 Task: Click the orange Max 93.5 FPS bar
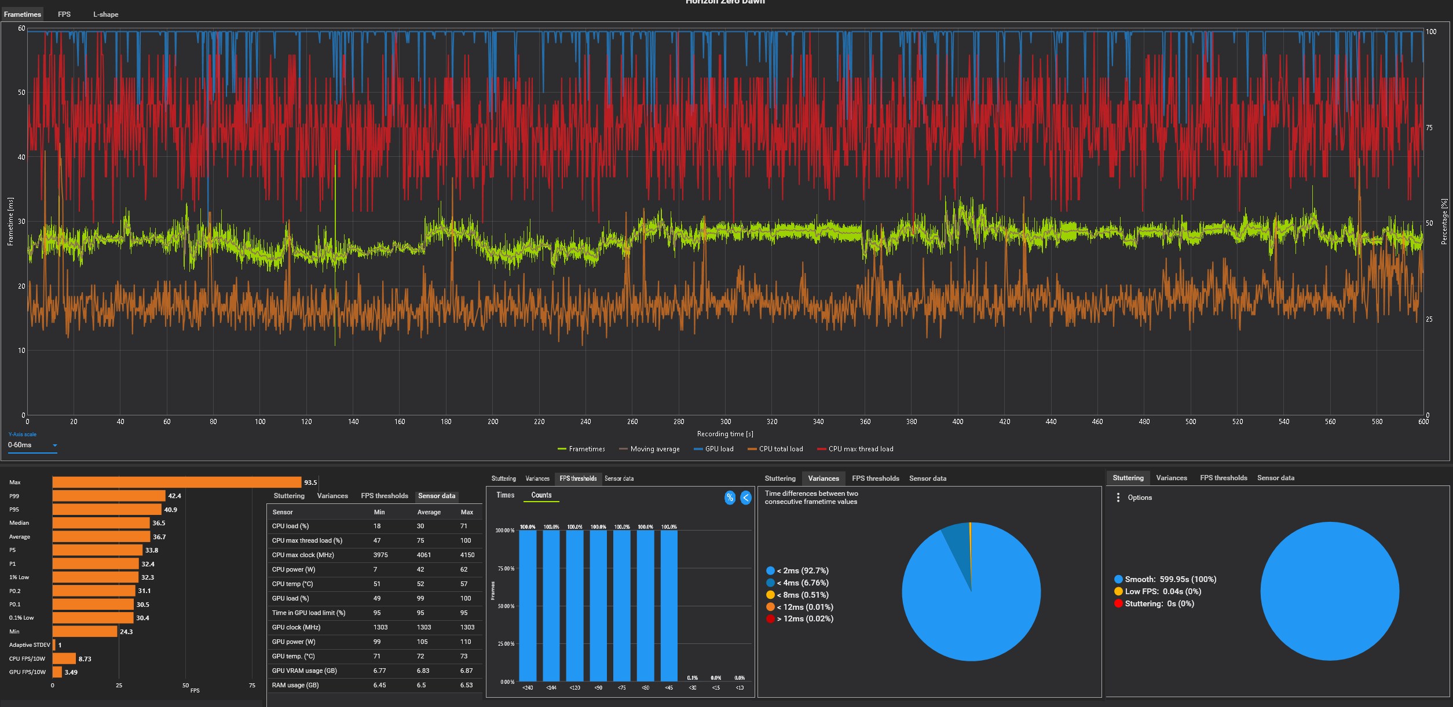point(177,482)
